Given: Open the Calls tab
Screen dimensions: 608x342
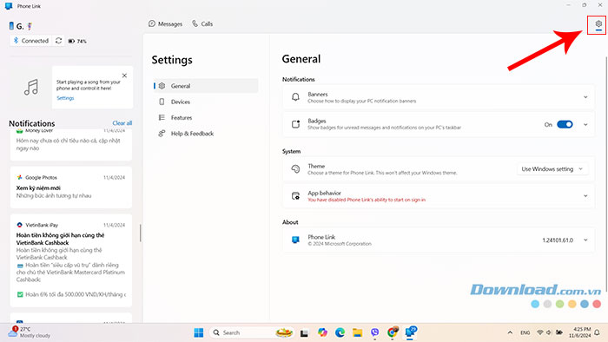Looking at the screenshot, I should pyautogui.click(x=202, y=23).
